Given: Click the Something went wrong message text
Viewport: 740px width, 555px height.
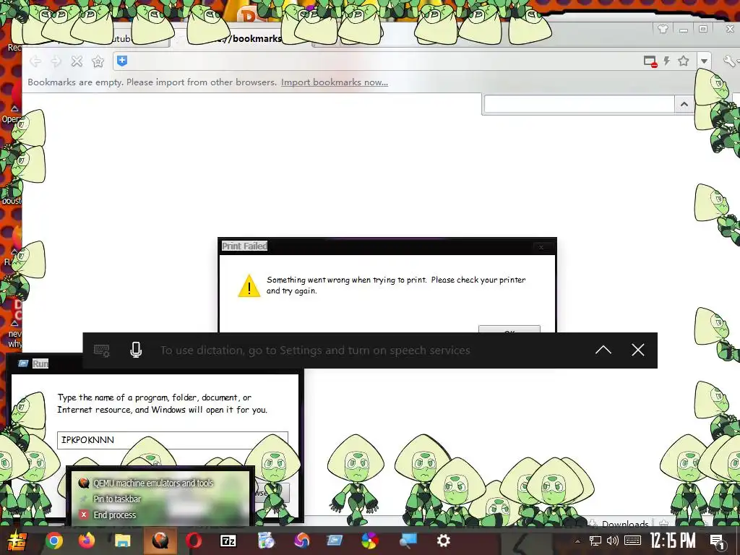Looking at the screenshot, I should pos(396,285).
